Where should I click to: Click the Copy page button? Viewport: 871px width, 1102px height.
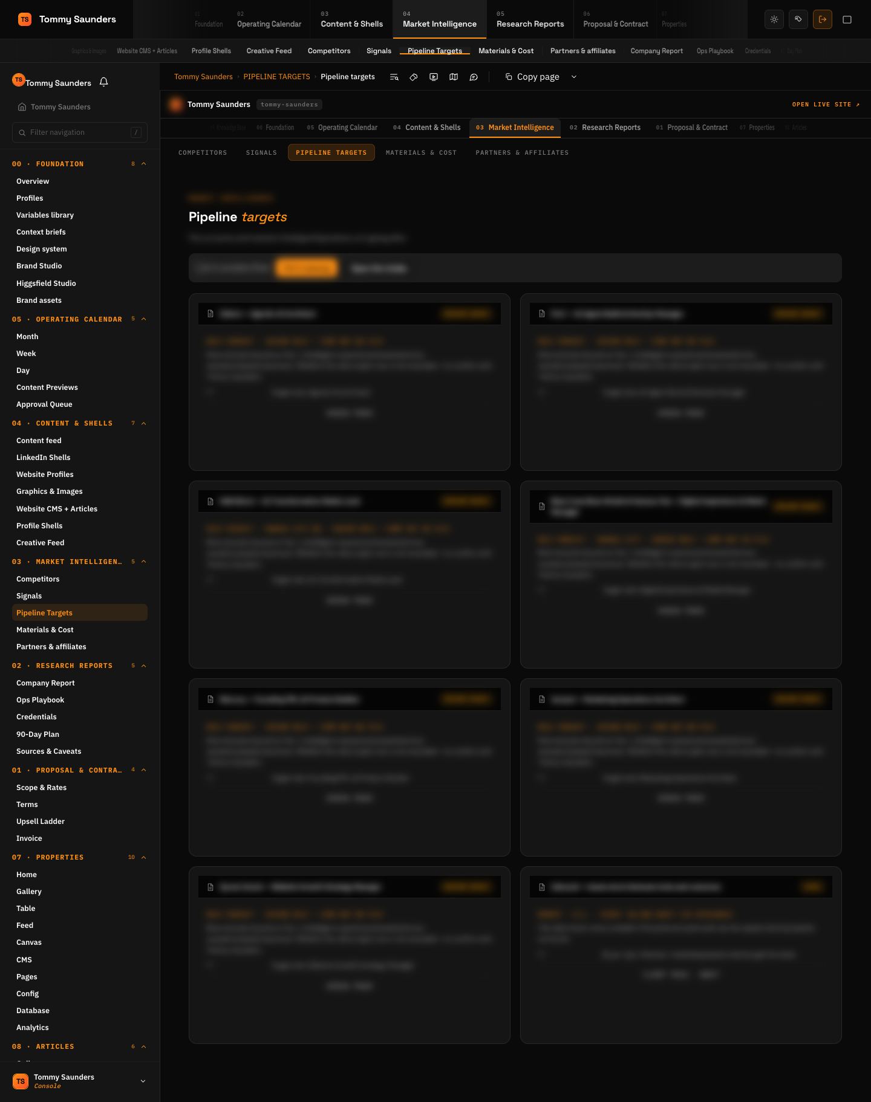(532, 77)
